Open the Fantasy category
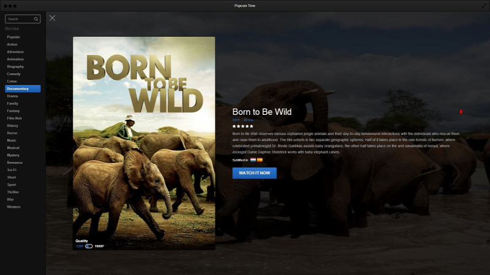This screenshot has width=490, height=275. point(13,111)
